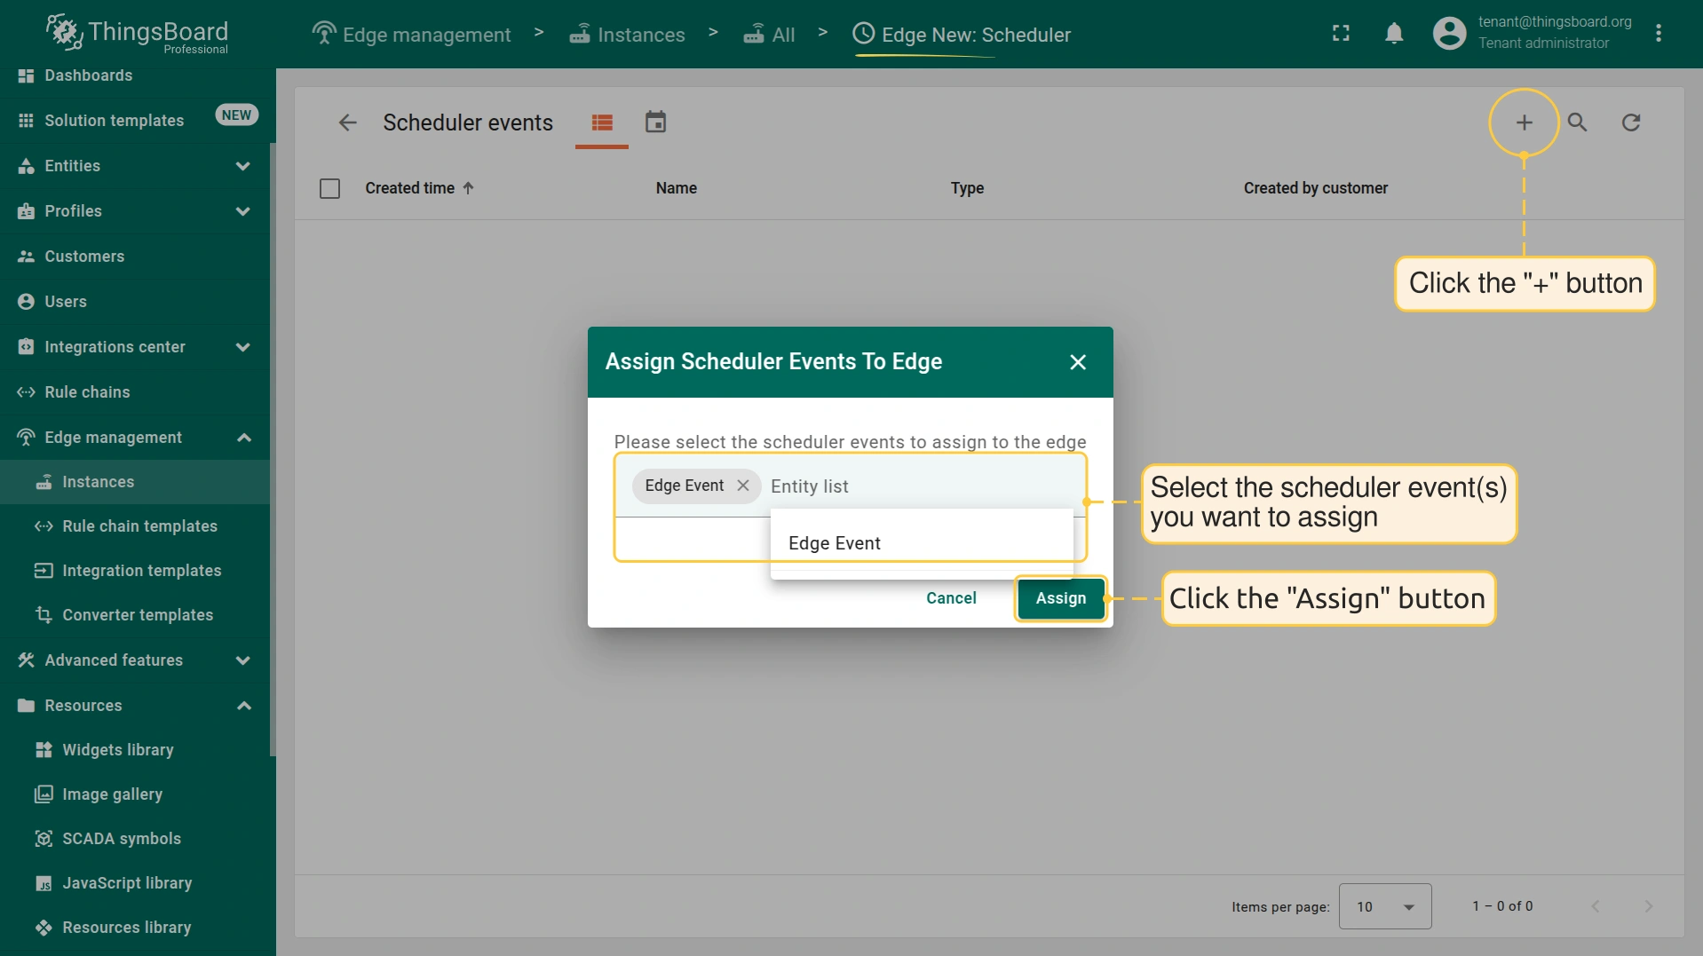This screenshot has height=956, width=1703.
Task: Open the notifications bell
Action: pyautogui.click(x=1394, y=34)
